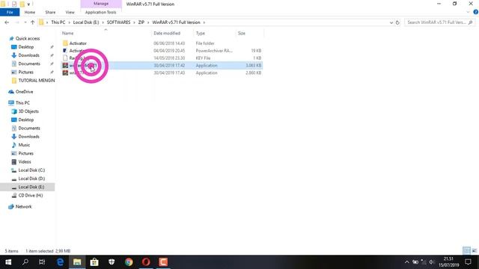
Task: Open the Home ribbon tab
Action: pyautogui.click(x=30, y=12)
